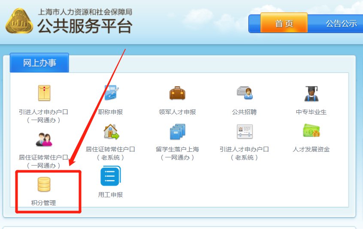Select the 领军人才申报 briefcase icon
The image size is (363, 229).
pyautogui.click(x=177, y=93)
